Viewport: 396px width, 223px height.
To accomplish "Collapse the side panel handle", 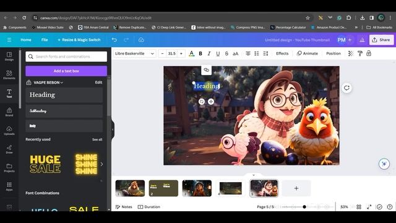I will click(113, 129).
